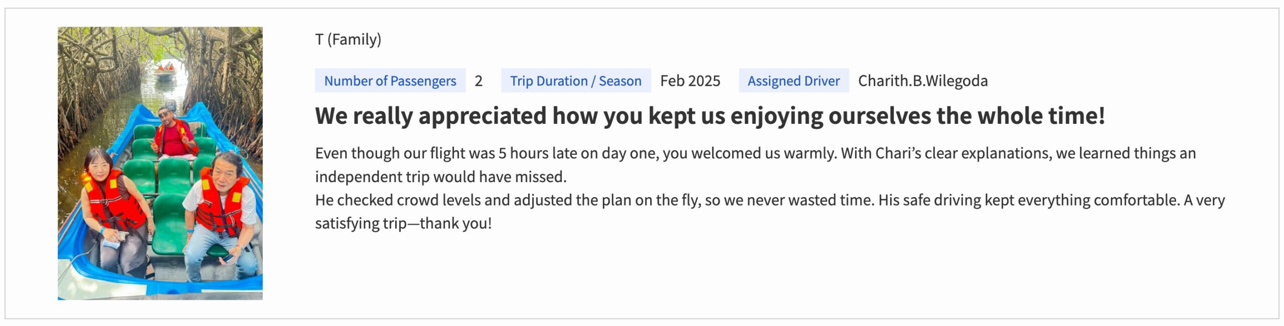Click the line "independent trip would have missed."
The height and width of the screenshot is (326, 1284).
[440, 177]
